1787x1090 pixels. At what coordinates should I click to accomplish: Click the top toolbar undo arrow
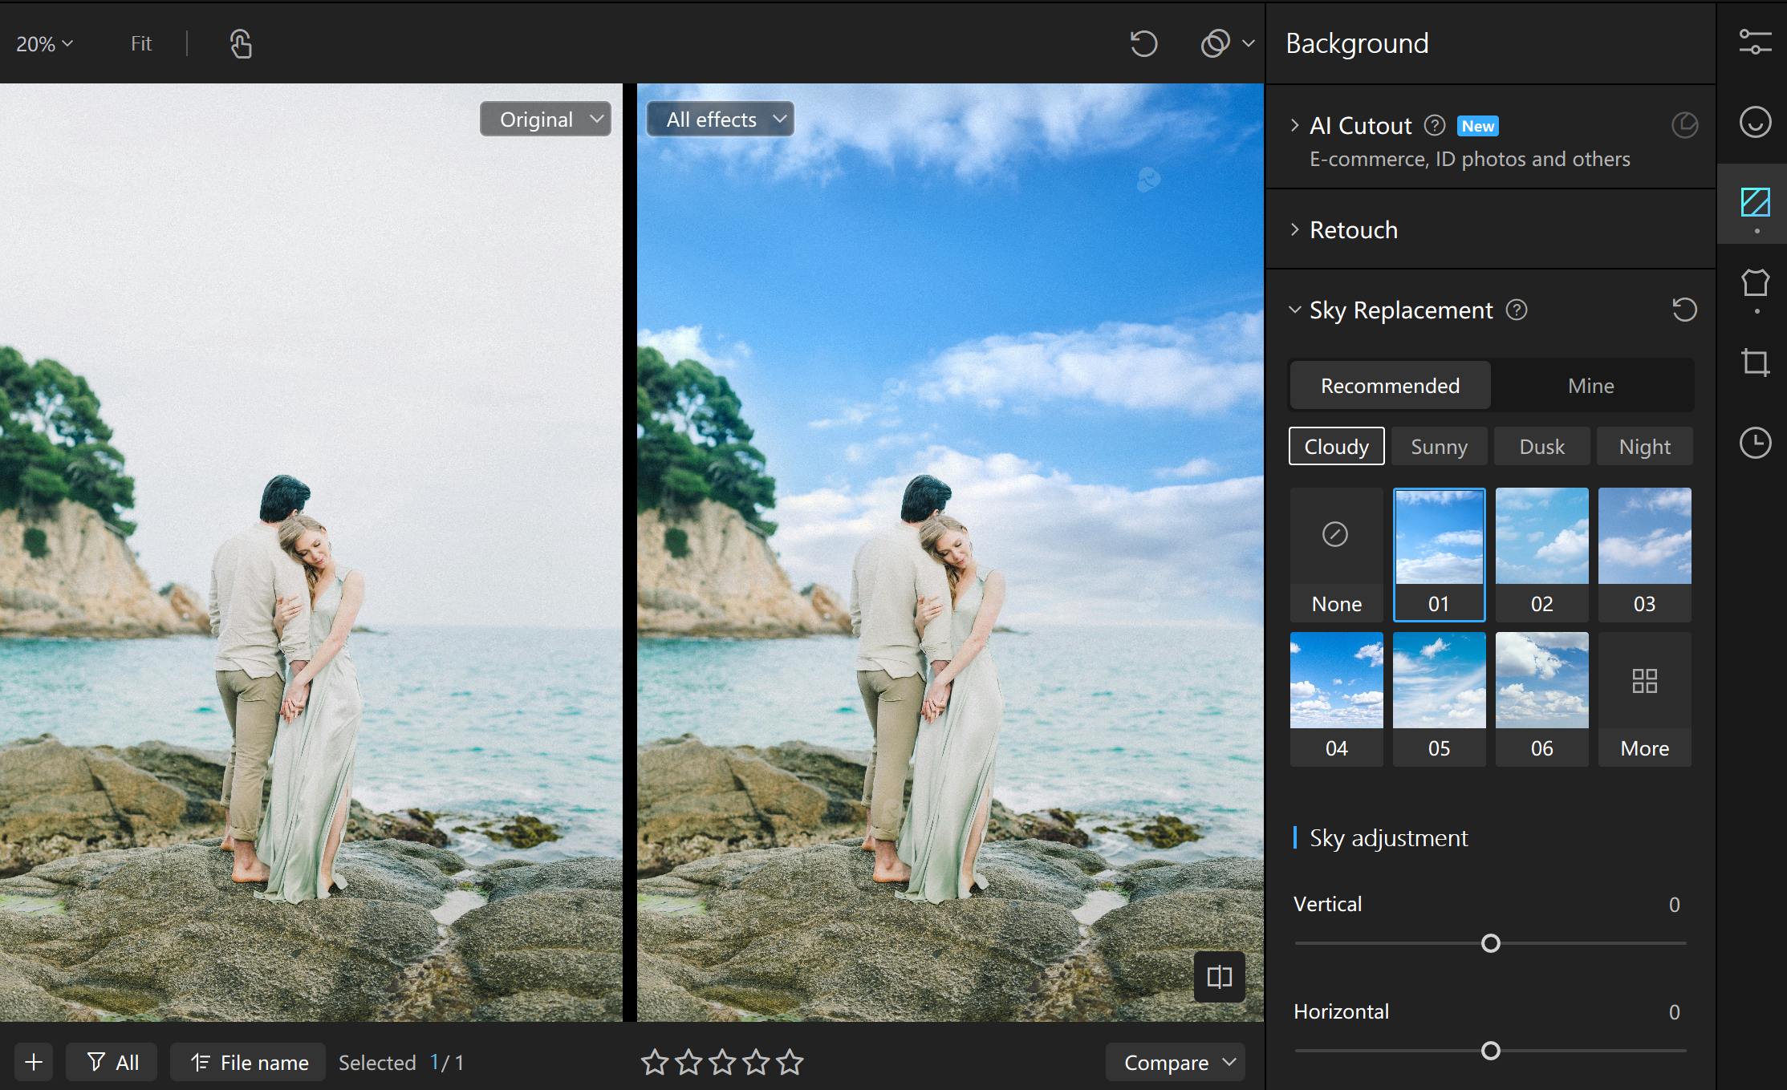[x=1143, y=43]
